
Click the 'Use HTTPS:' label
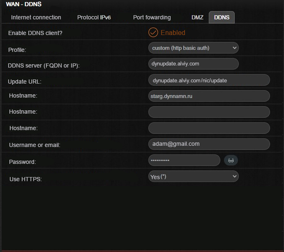pyautogui.click(x=25, y=179)
